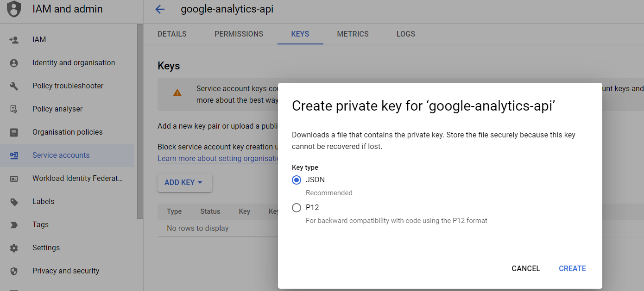Switch to the PERMISSIONS tab

pyautogui.click(x=239, y=34)
